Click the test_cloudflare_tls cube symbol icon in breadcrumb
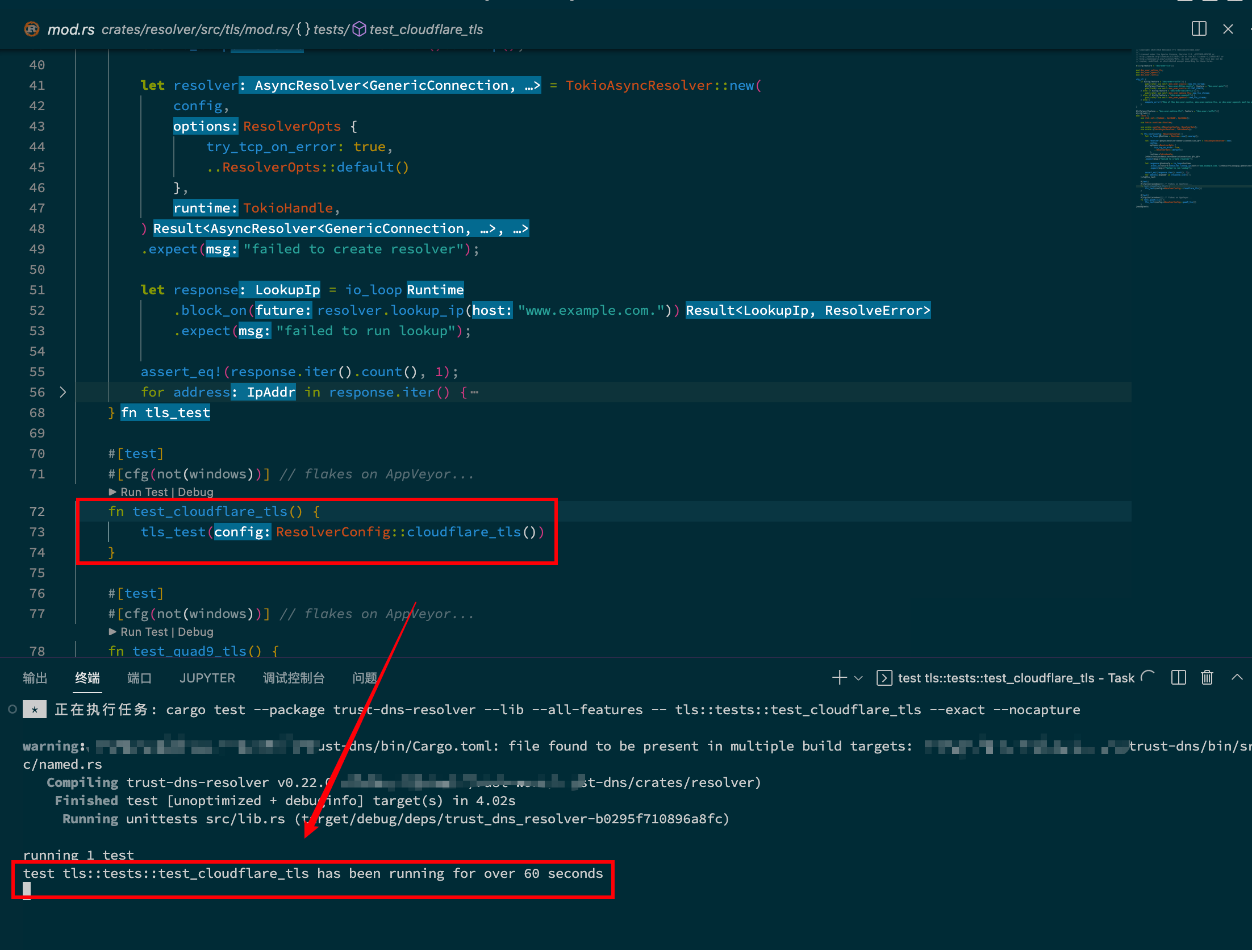 coord(359,29)
